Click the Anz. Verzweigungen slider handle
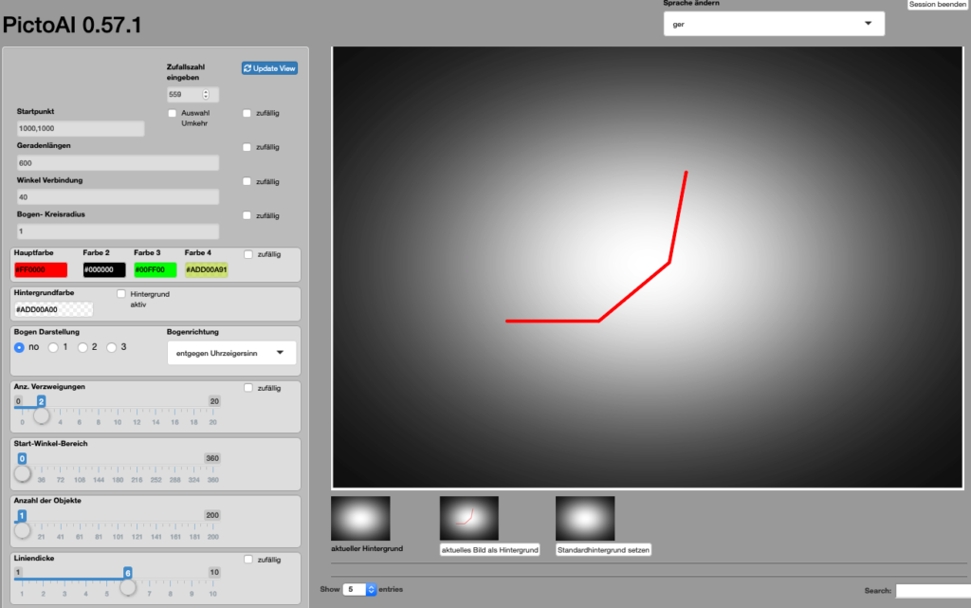 pos(42,415)
